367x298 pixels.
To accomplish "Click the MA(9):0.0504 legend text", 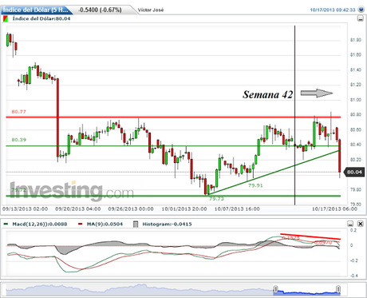I will (x=105, y=224).
